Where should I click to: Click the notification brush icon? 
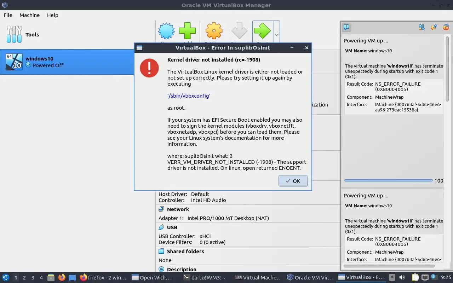pyautogui.click(x=434, y=27)
